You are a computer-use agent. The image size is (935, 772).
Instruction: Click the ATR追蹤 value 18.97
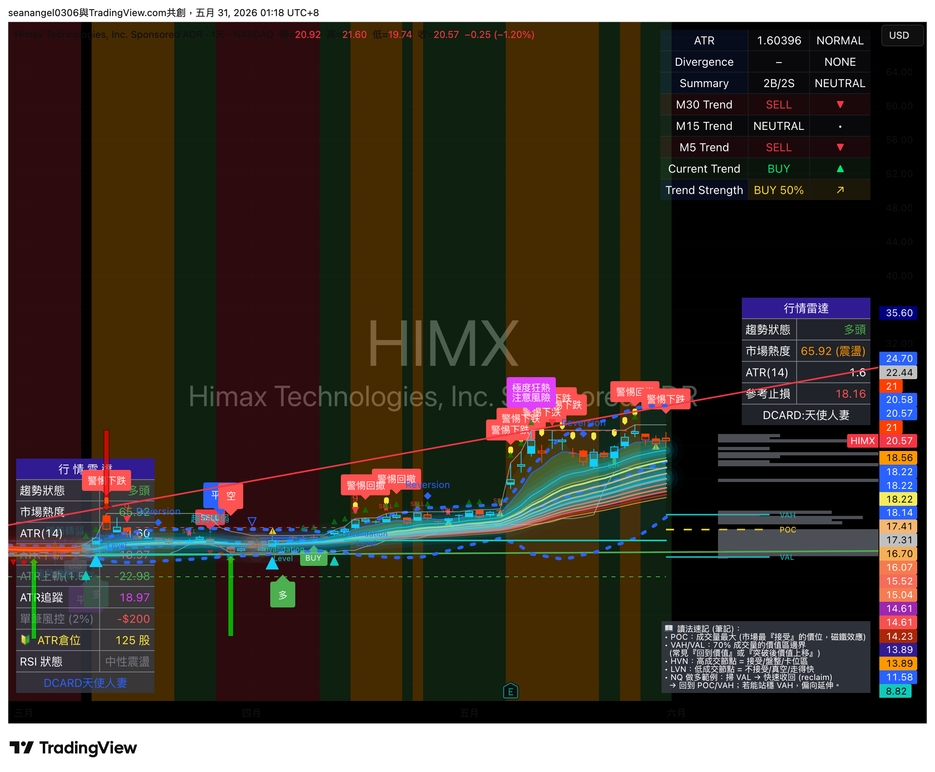pyautogui.click(x=134, y=597)
